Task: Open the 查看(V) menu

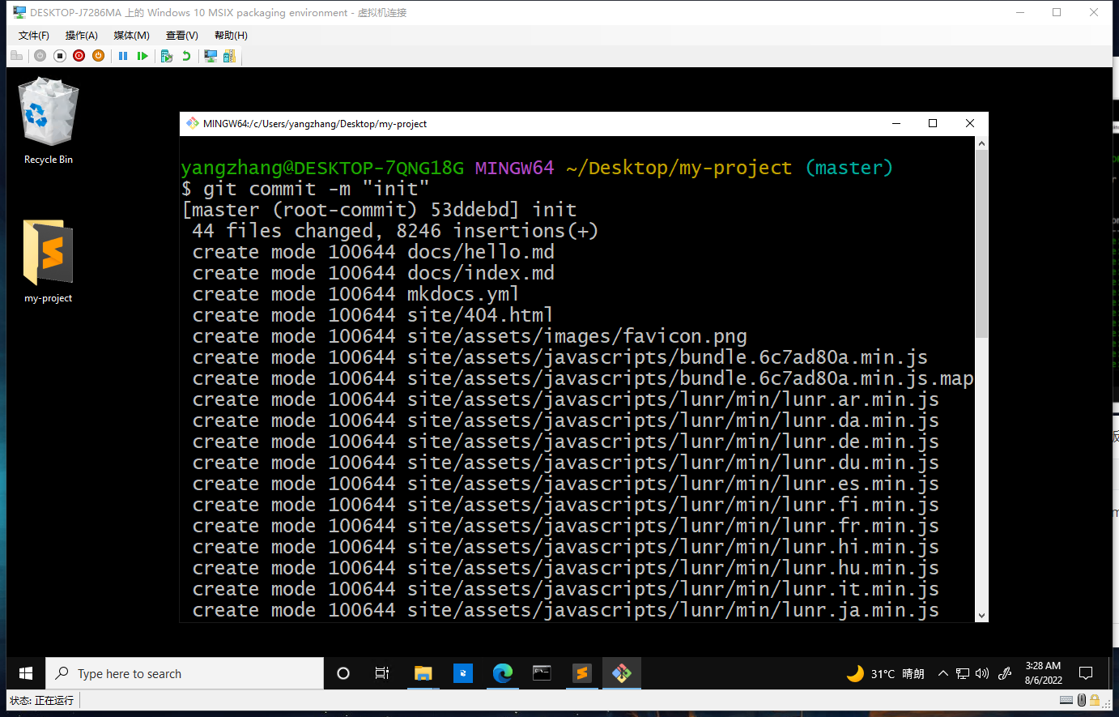Action: point(181,36)
